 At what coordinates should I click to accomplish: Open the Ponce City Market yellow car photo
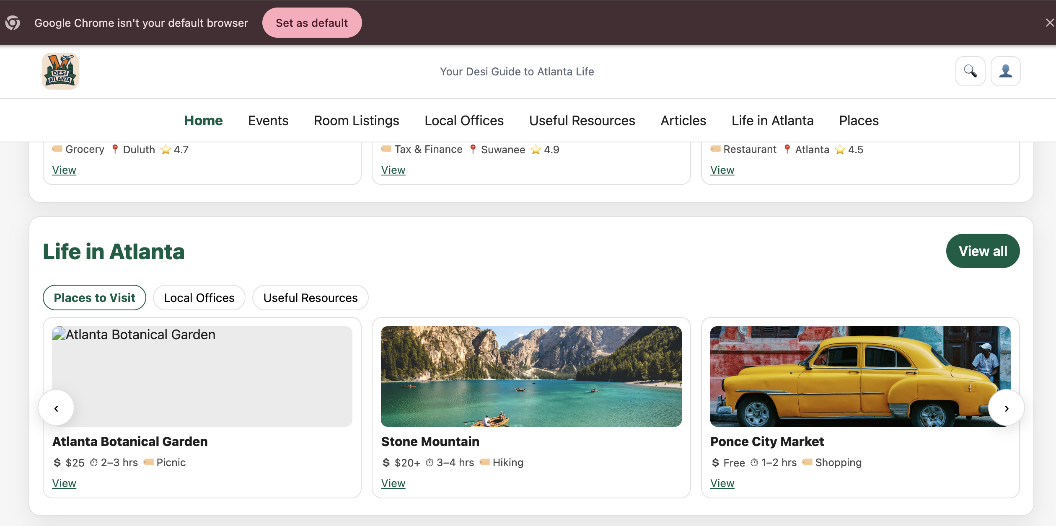point(860,376)
